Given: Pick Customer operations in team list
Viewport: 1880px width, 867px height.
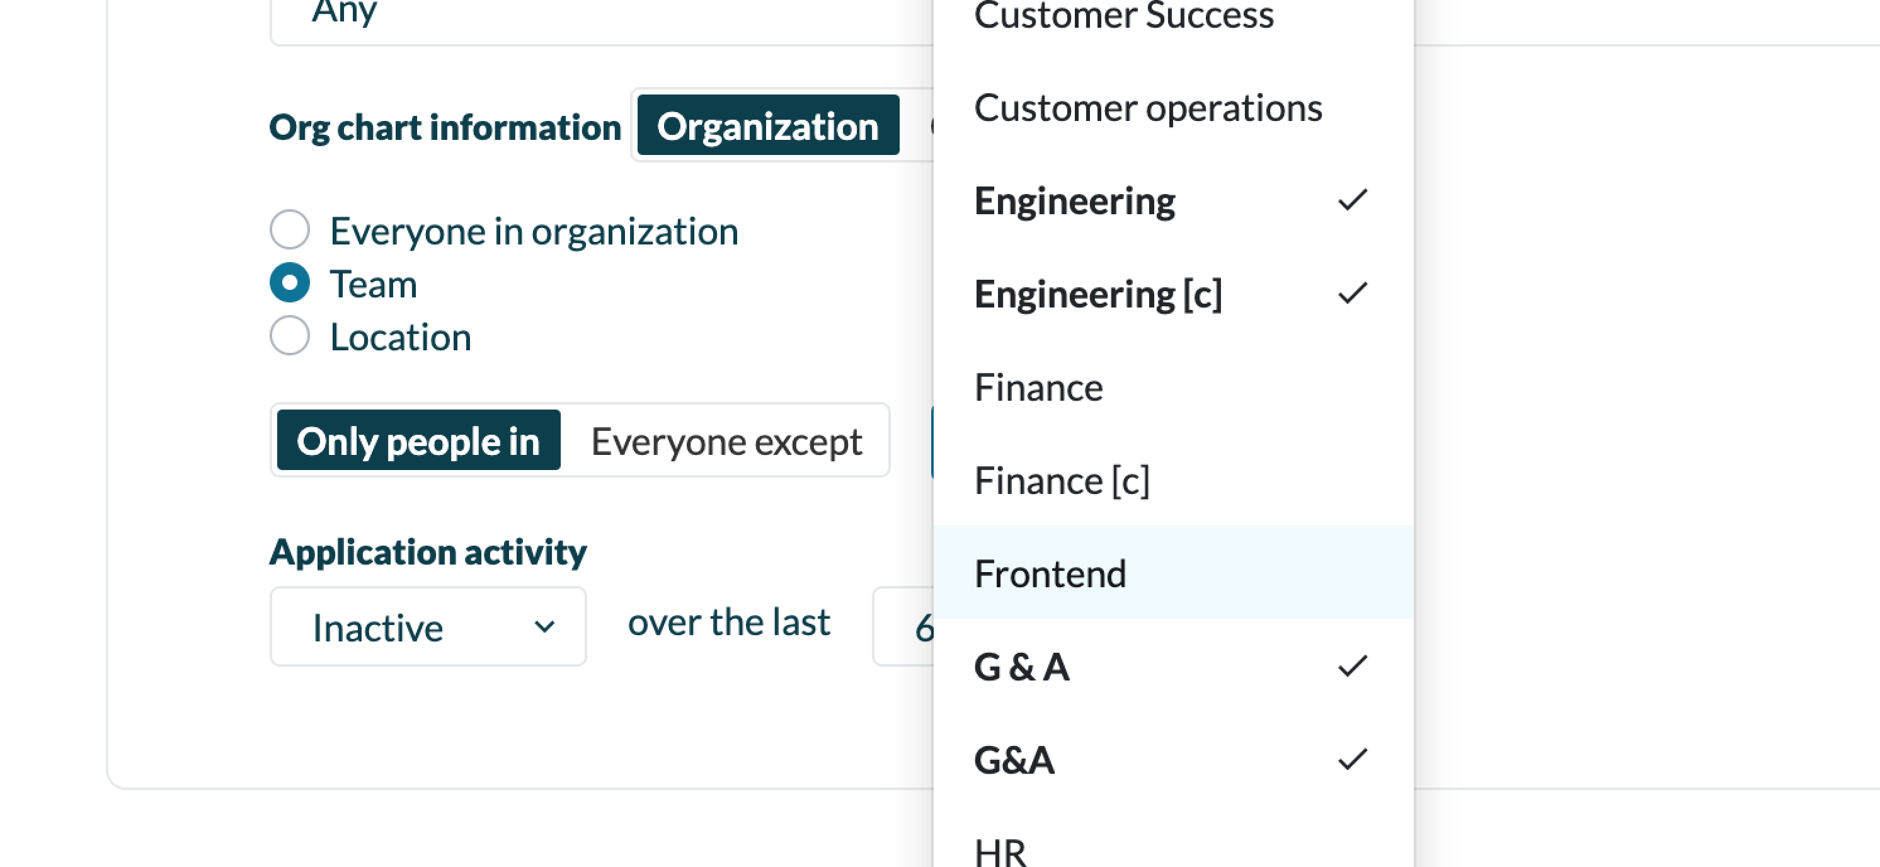Looking at the screenshot, I should coord(1148,108).
